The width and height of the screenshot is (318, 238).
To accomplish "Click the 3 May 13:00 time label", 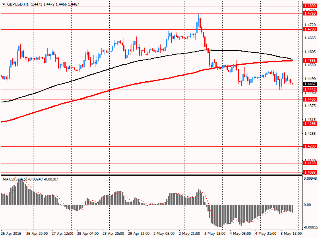I will pyautogui.click(x=215, y=234).
